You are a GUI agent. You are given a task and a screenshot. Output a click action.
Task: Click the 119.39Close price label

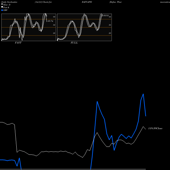coord(155,129)
